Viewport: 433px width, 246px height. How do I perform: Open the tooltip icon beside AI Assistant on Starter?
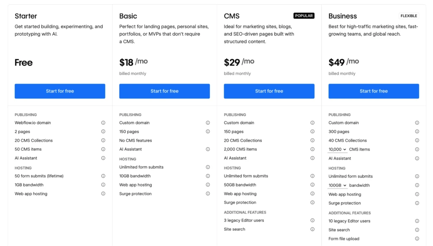(103, 158)
